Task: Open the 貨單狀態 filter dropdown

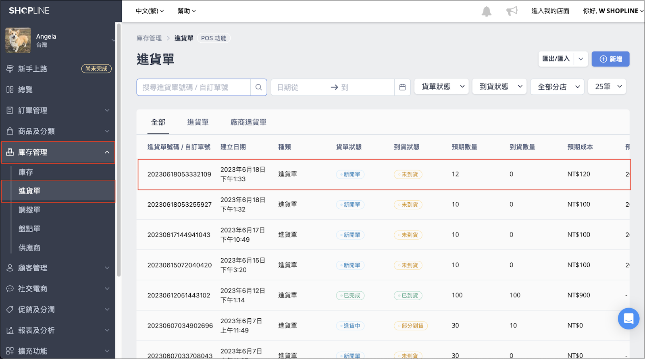Action: click(441, 87)
